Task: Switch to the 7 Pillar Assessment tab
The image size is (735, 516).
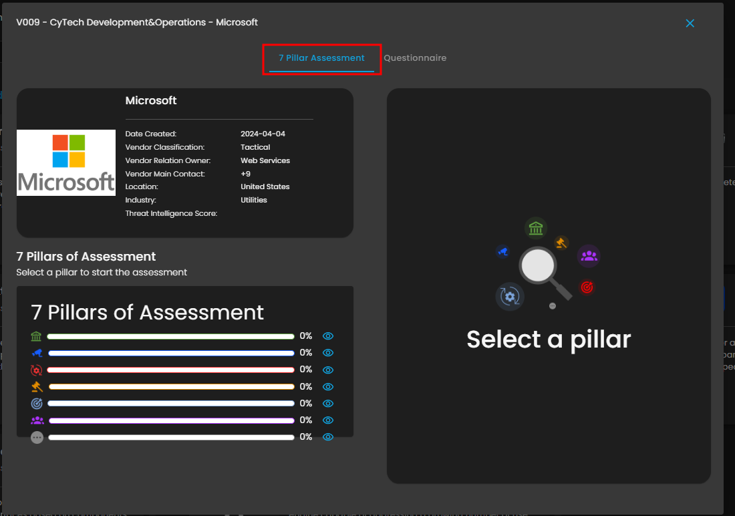Action: click(321, 58)
